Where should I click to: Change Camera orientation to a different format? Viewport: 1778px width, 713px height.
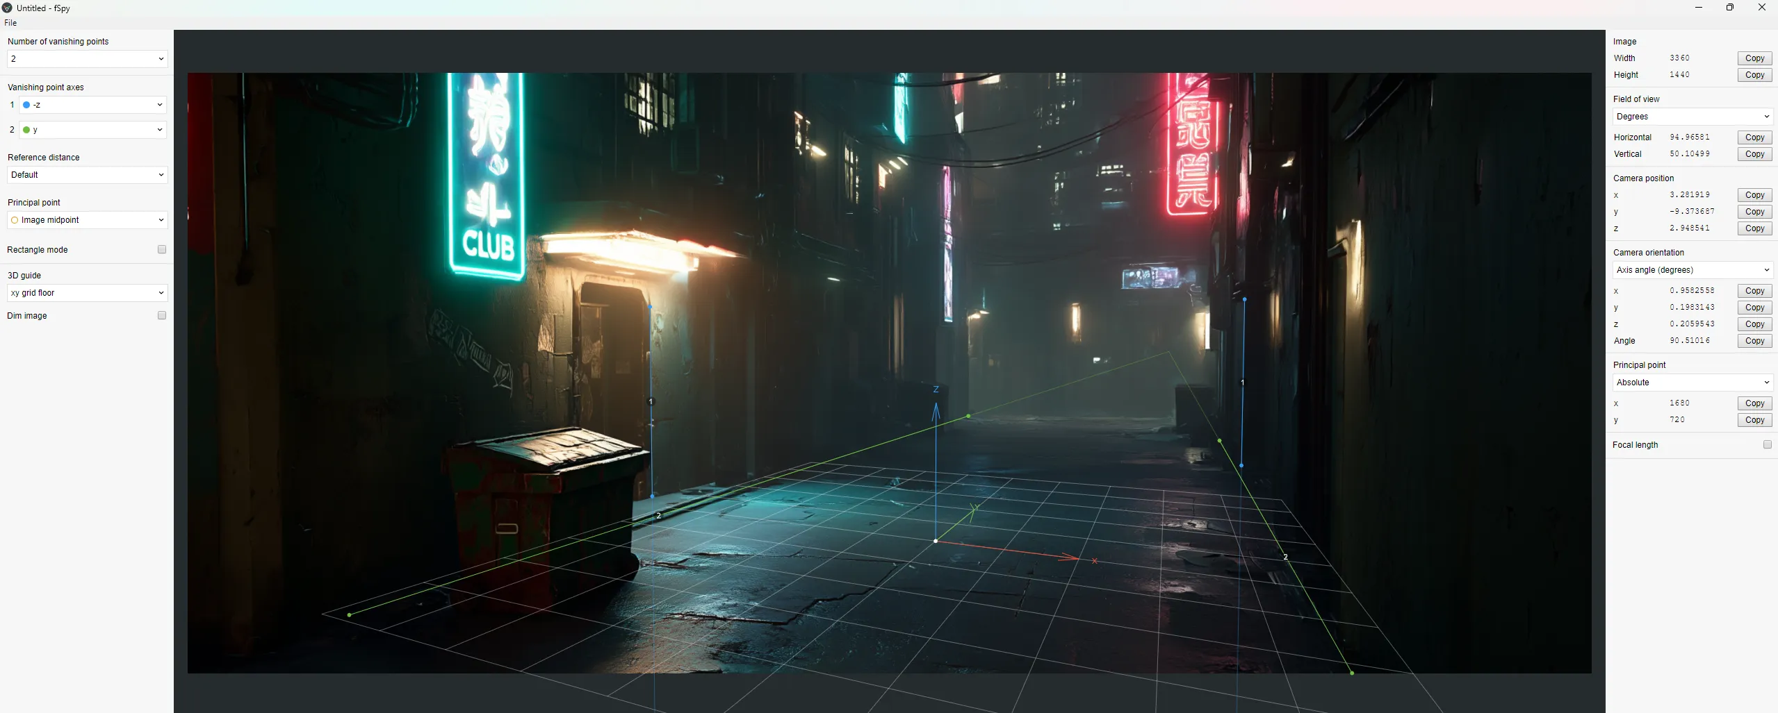point(1691,269)
